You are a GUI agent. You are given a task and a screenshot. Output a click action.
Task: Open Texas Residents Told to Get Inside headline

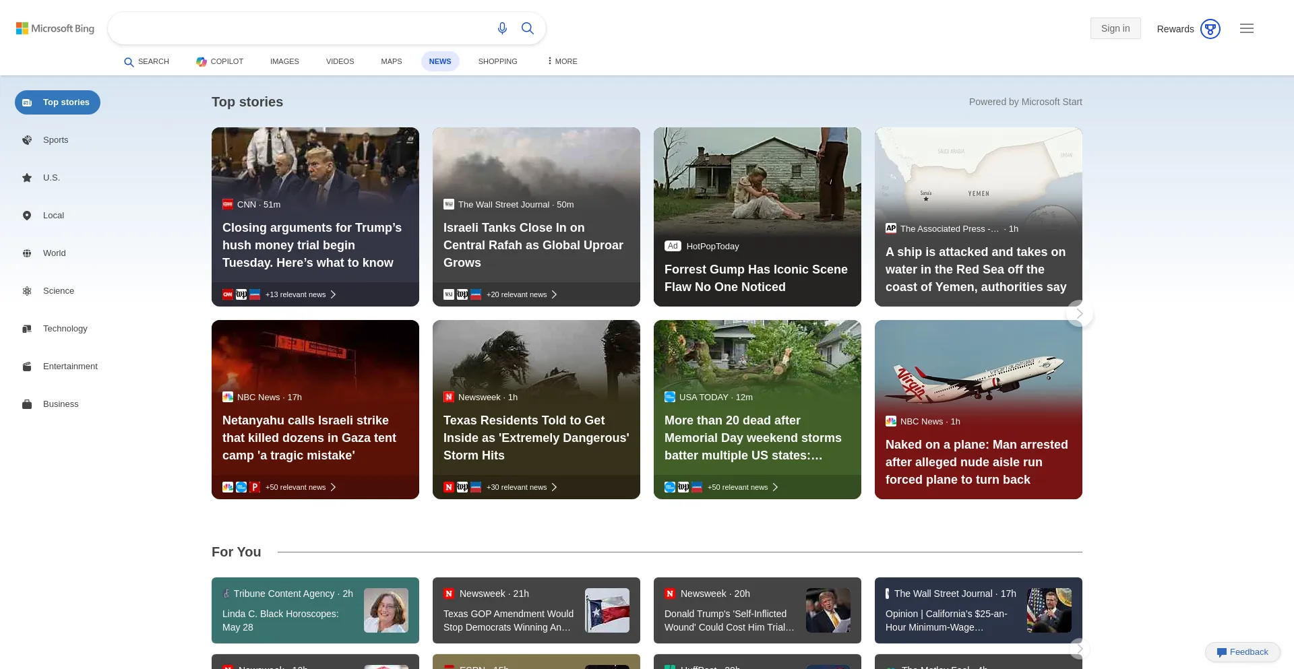pyautogui.click(x=536, y=438)
